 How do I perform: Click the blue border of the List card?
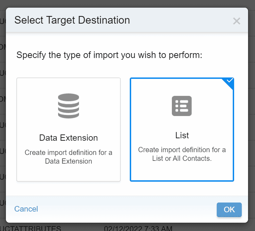tap(130, 129)
